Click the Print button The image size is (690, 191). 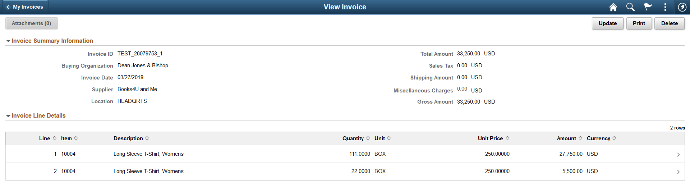click(639, 23)
